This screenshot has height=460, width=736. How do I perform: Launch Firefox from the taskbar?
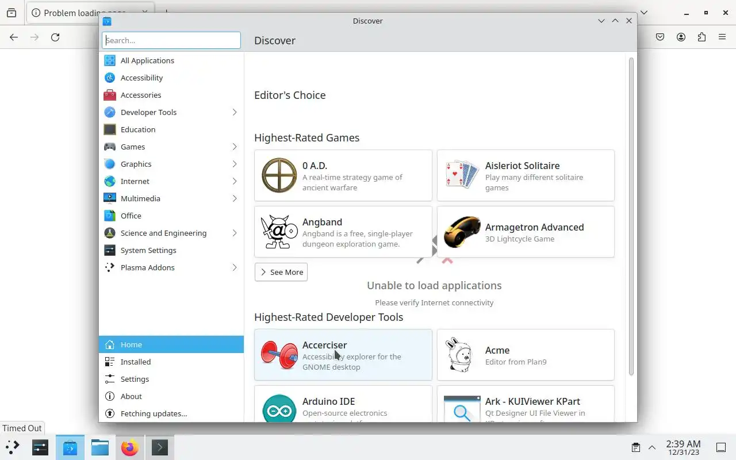130,447
